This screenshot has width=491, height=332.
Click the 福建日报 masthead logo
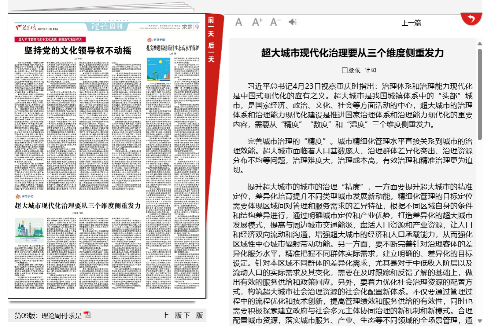(26, 28)
